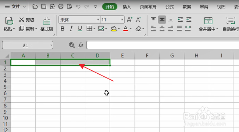
Task: Activate the 格式刷 format painter
Action: tap(47, 24)
